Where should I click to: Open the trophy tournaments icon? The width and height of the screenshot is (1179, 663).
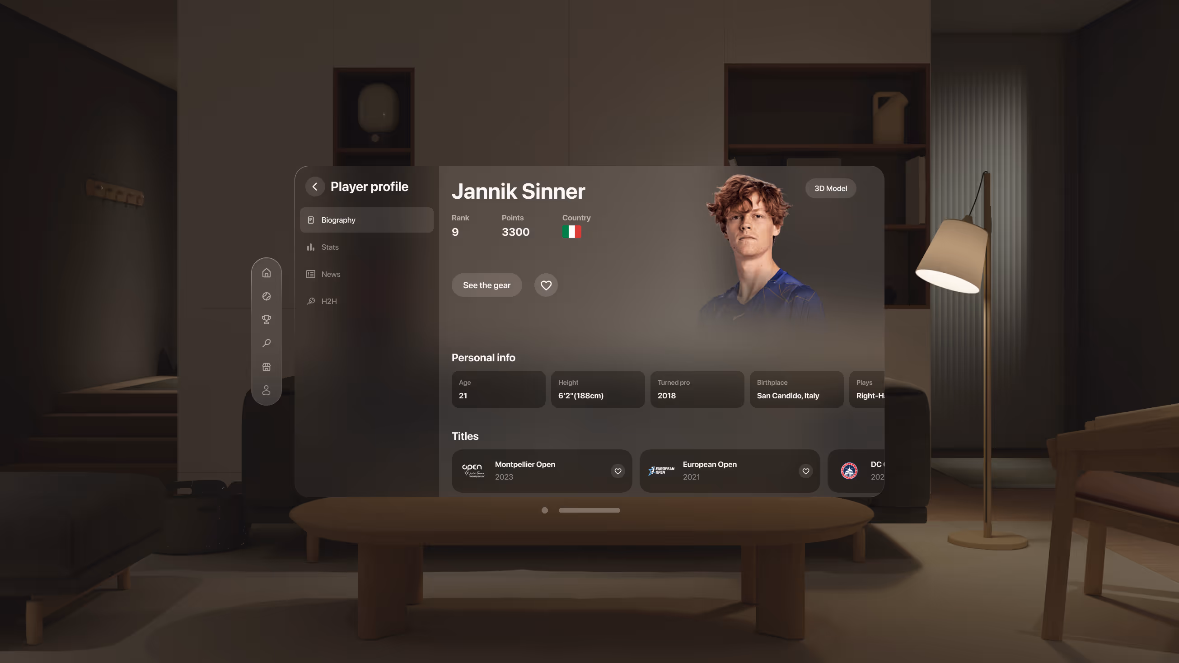267,320
